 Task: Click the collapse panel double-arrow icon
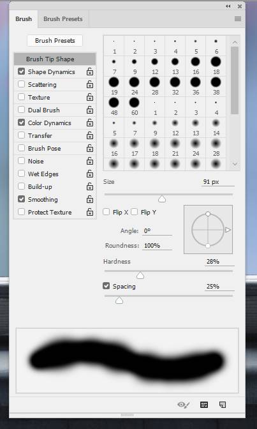click(228, 6)
